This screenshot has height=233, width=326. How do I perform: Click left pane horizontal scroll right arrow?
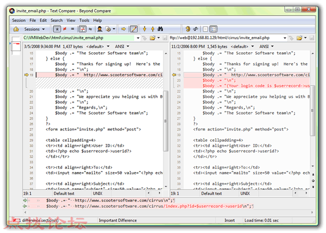click(159, 193)
